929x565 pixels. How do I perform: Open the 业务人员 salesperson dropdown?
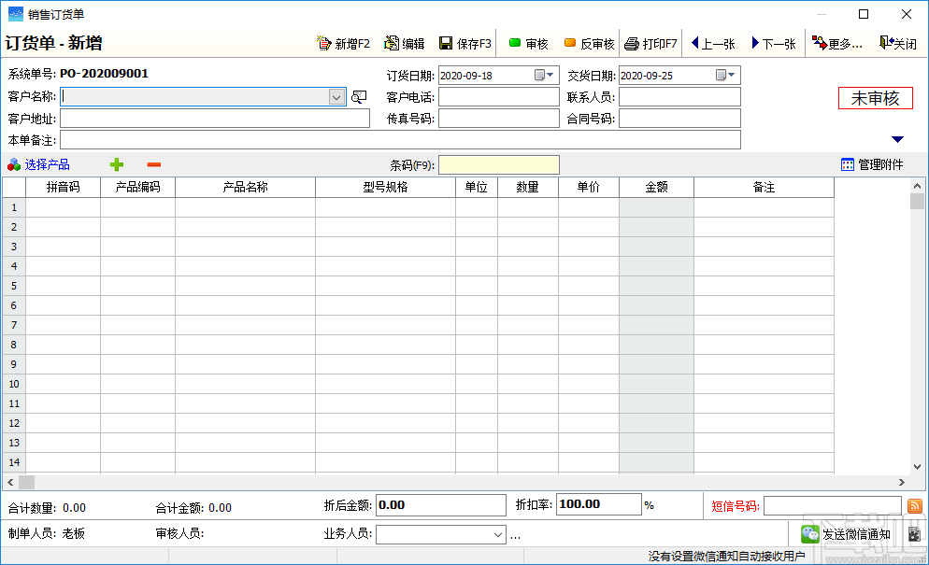pyautogui.click(x=497, y=535)
